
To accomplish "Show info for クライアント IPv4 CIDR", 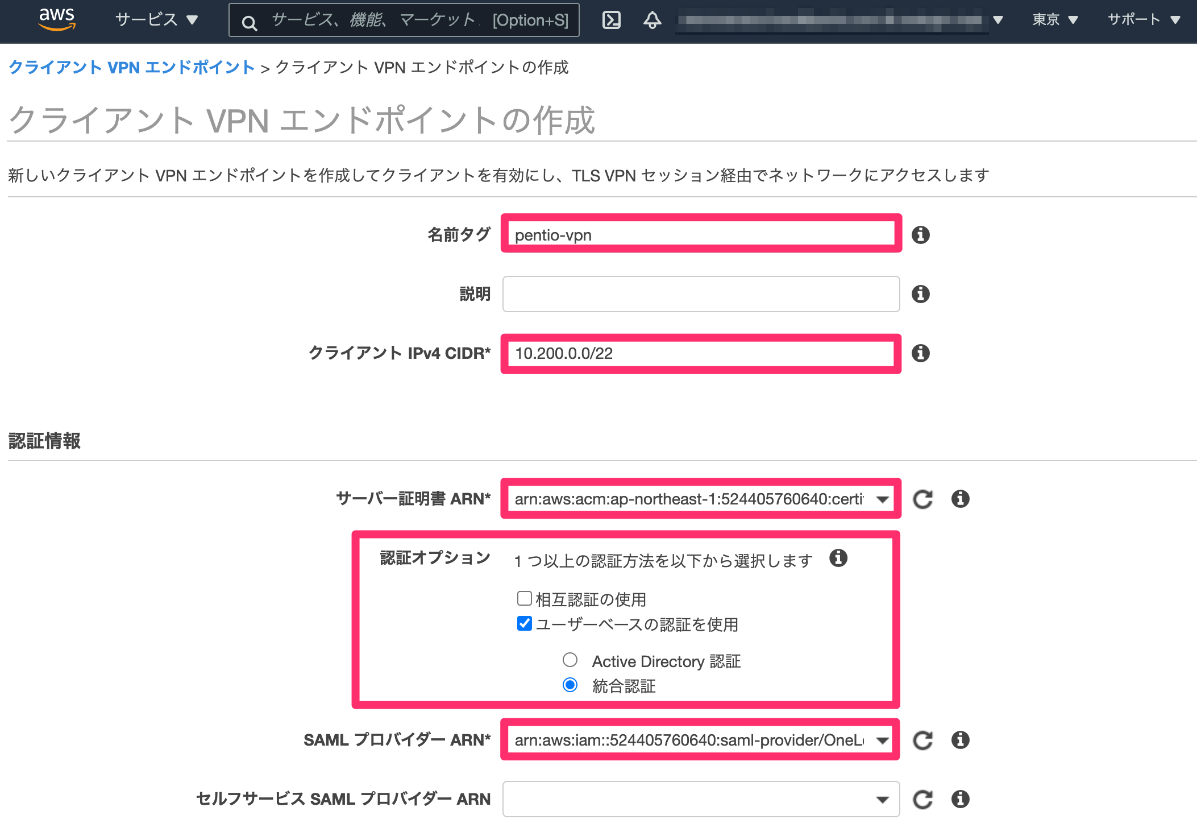I will click(x=920, y=353).
